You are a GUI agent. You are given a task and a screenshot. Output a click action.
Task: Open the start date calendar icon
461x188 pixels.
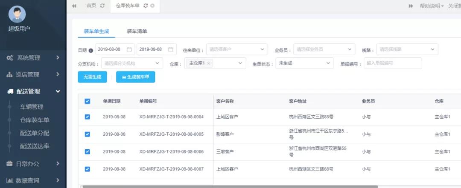coord(129,49)
